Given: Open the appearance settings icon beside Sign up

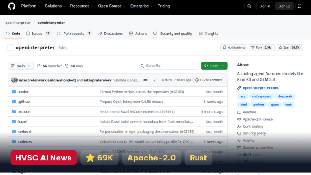Looking at the screenshot, I should click(299, 6).
